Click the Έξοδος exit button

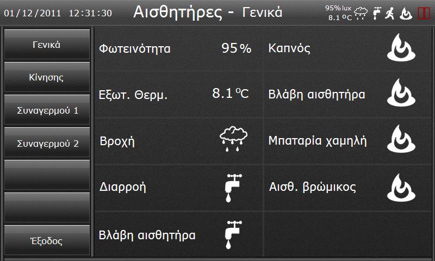coord(47,240)
